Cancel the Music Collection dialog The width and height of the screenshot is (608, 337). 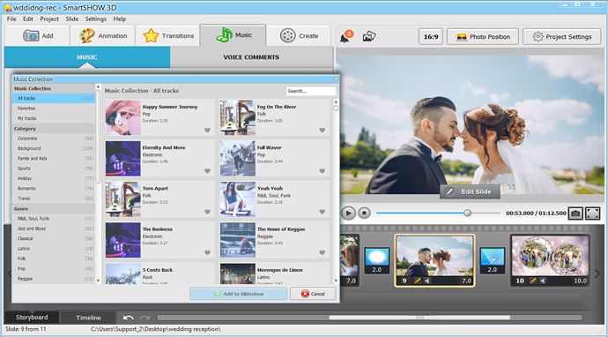pos(313,294)
